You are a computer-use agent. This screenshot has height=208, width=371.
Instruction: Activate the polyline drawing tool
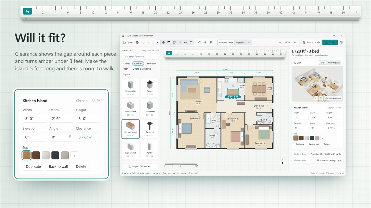[x=180, y=42]
